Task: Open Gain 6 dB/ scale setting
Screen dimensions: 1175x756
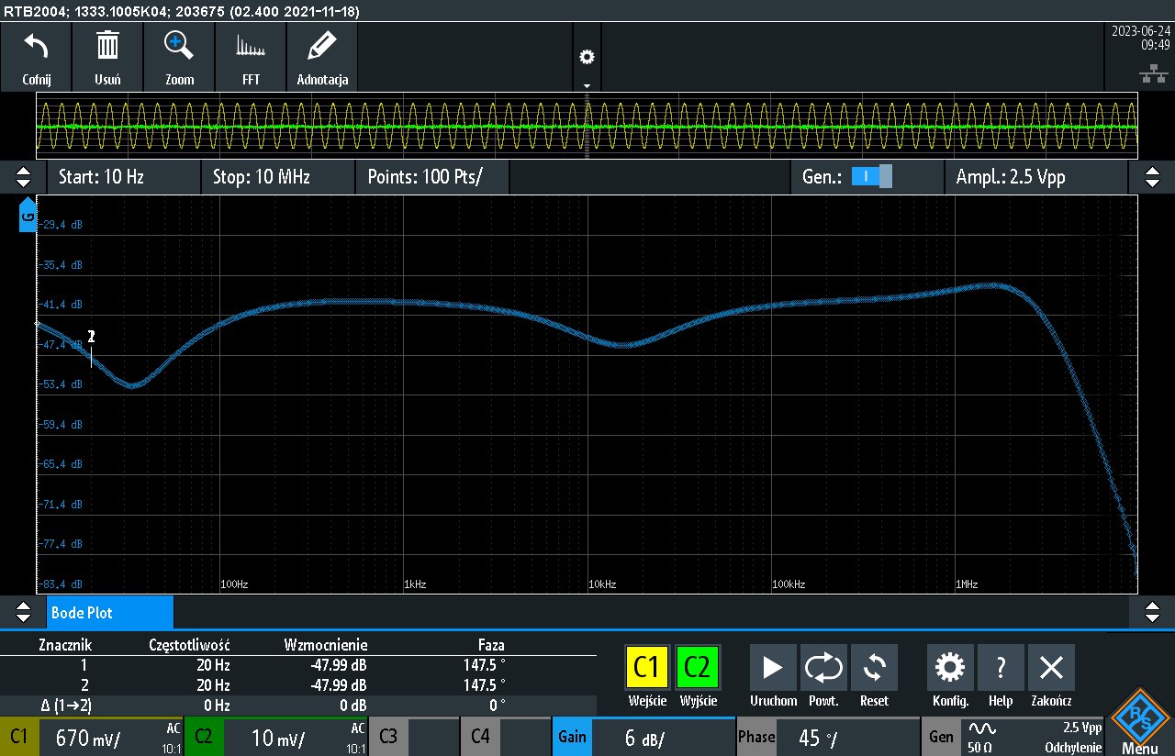Action: tap(643, 737)
